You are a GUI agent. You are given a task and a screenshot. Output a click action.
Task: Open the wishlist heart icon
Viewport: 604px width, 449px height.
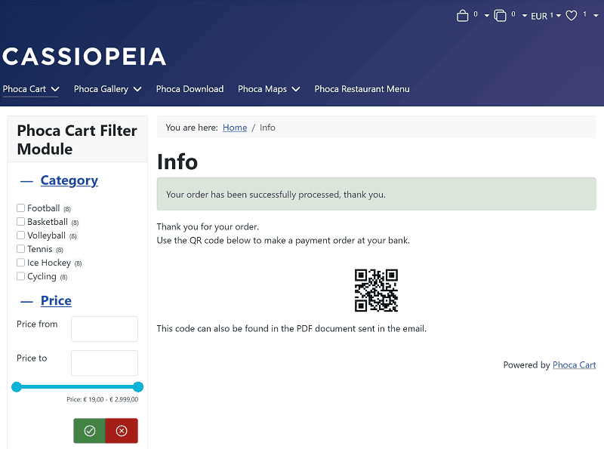(572, 16)
